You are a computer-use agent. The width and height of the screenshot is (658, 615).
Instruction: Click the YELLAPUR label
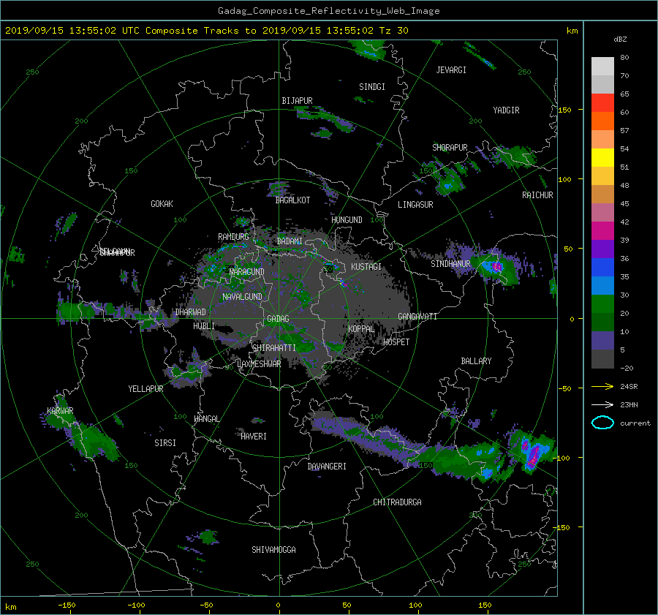coord(145,389)
